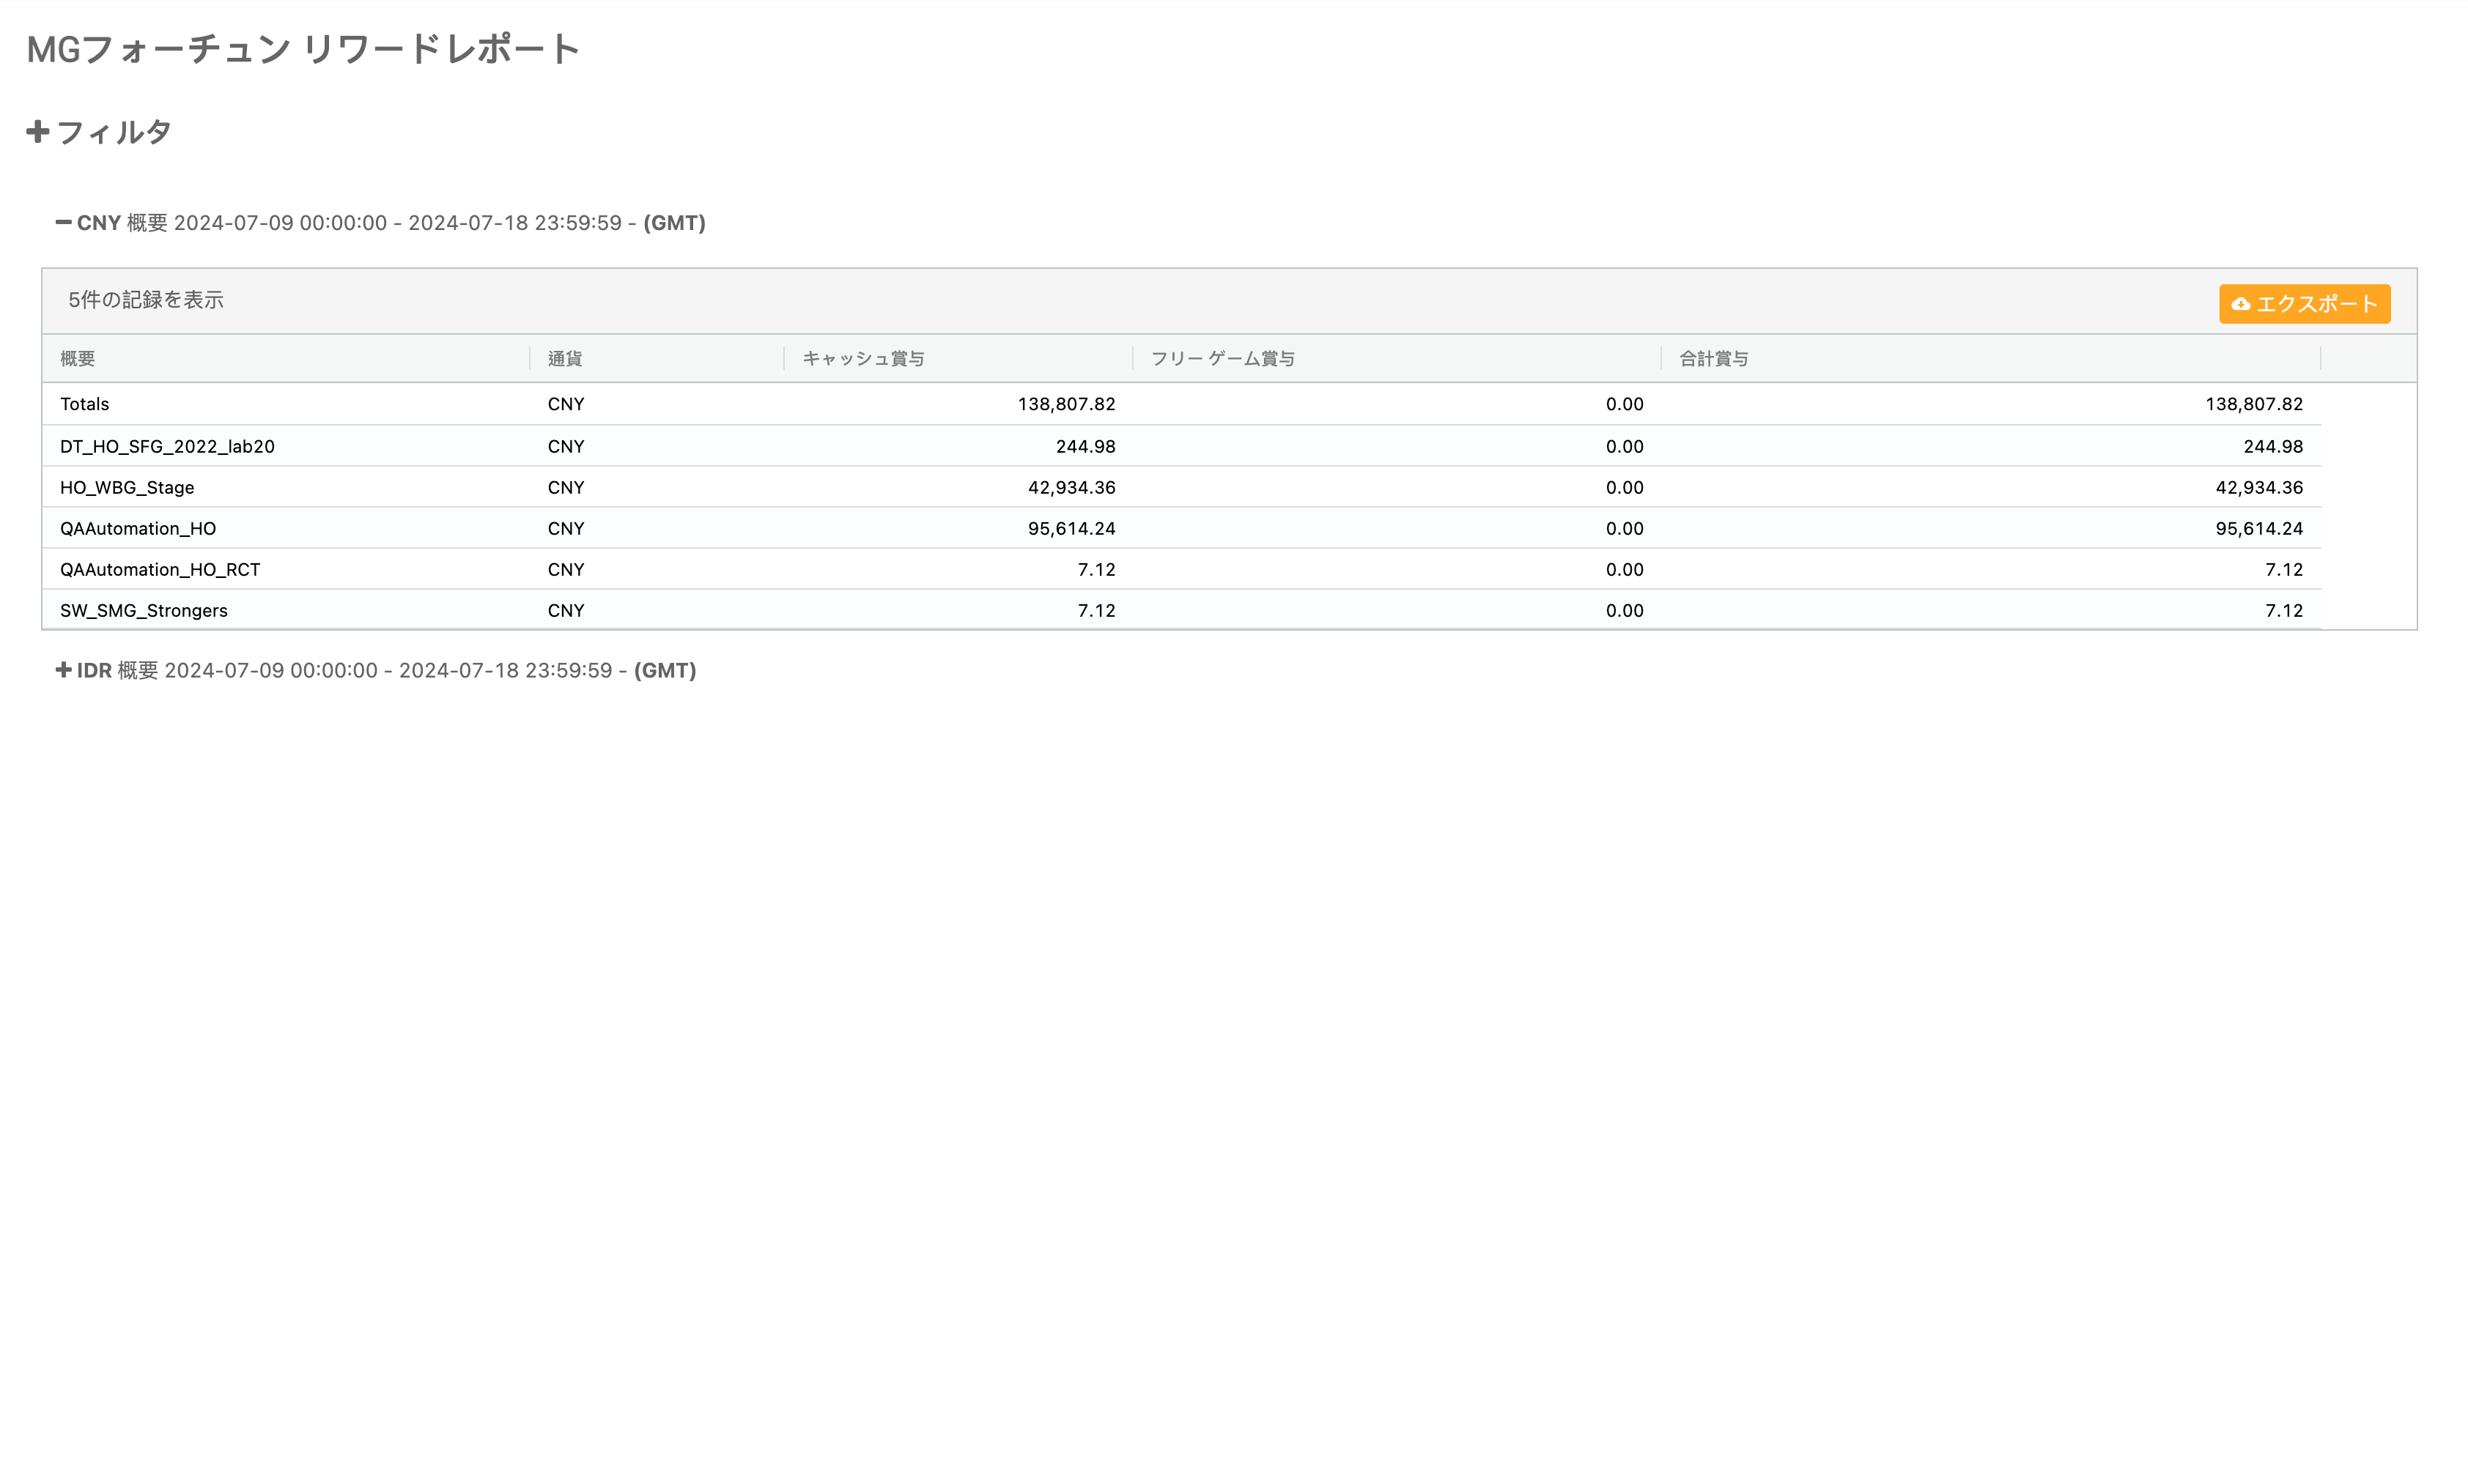Sort by 通貨 column header
This screenshot has width=2468, height=1484.
pyautogui.click(x=564, y=358)
